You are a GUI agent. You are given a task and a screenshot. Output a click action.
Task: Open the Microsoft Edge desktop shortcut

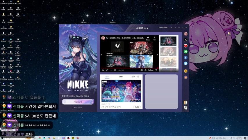pyautogui.click(x=10, y=41)
